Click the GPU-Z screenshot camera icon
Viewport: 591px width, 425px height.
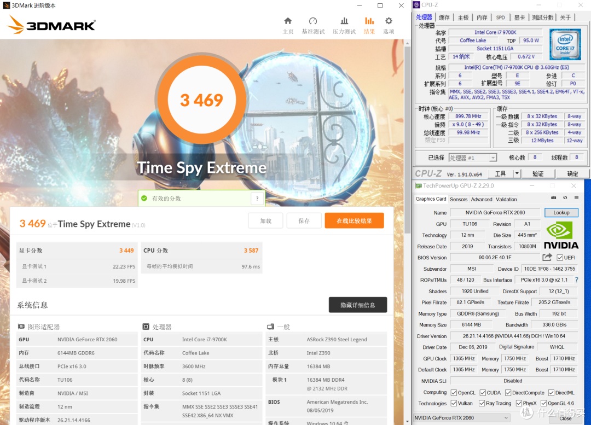554,197
